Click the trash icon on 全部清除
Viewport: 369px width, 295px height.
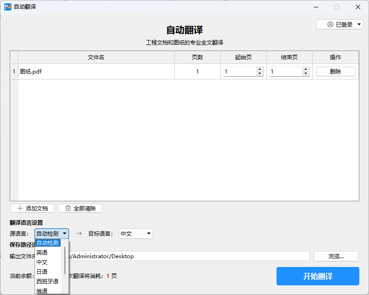coord(68,208)
